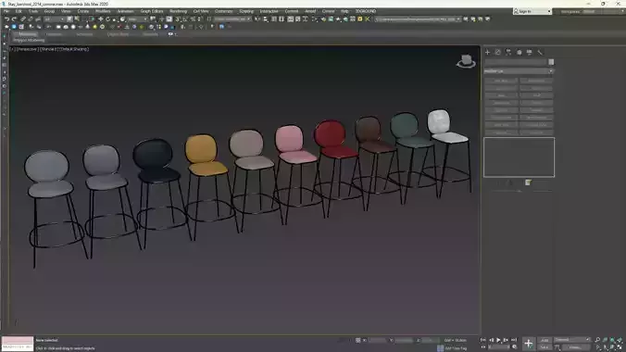Click the Select and Link icon
This screenshot has height=352, width=626.
(x=23, y=19)
